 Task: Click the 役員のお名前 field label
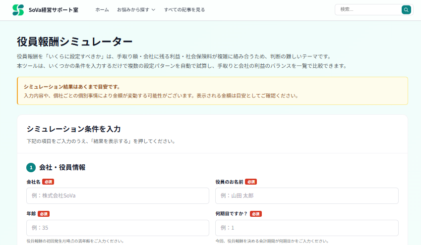pyautogui.click(x=229, y=182)
